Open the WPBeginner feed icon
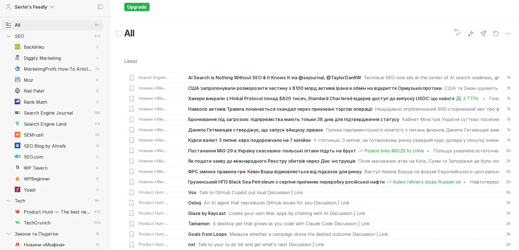This screenshot has height=250, width=519. point(17,179)
